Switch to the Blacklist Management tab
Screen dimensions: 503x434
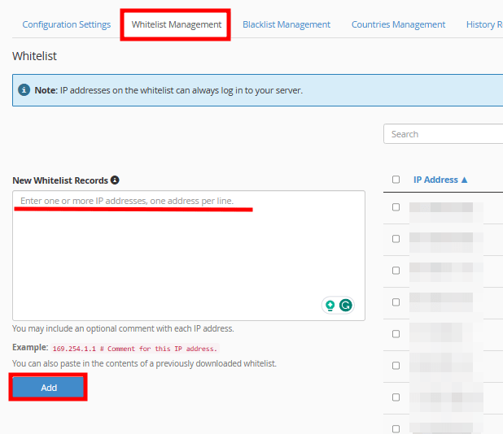[x=286, y=24]
